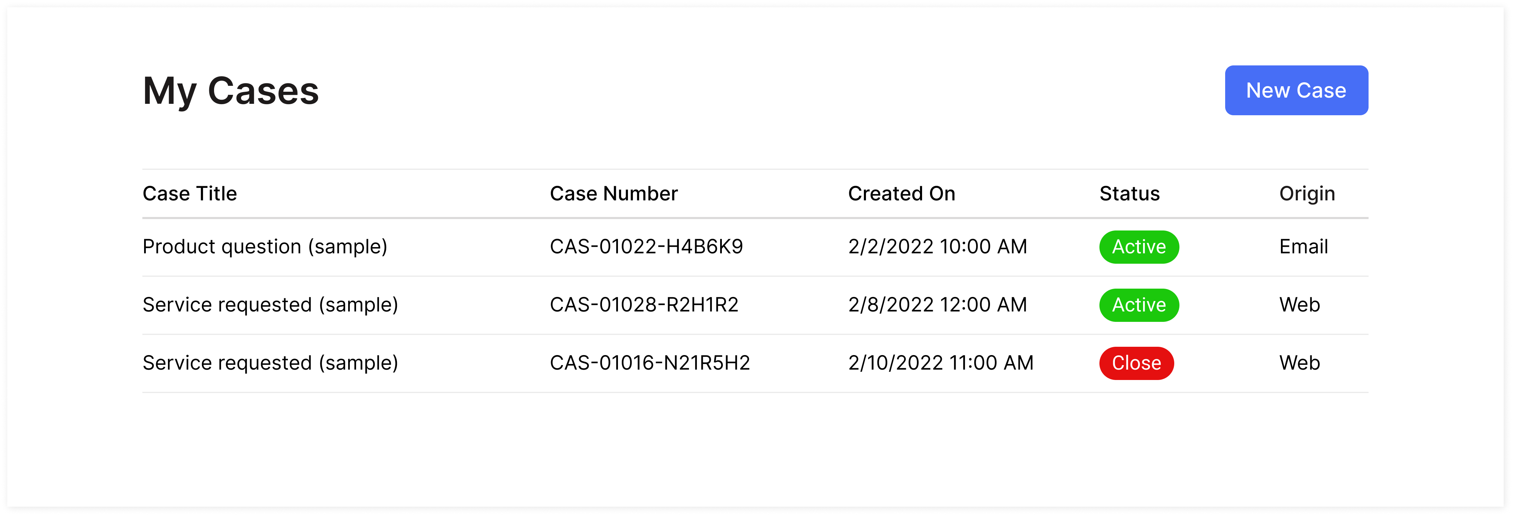This screenshot has width=1513, height=516.
Task: Click the 2/8/2022 12:00 AM date
Action: coord(937,305)
